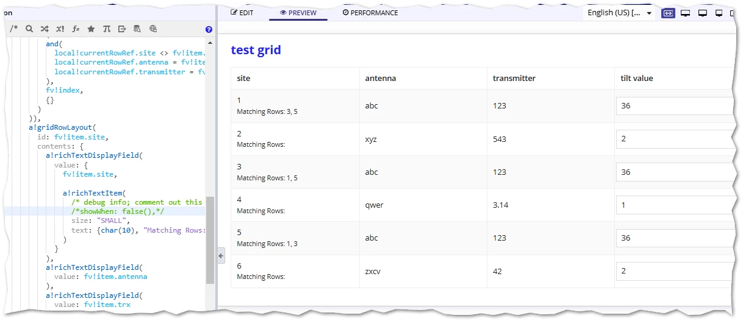Click the 'test grid' heading
This screenshot has height=321, width=743.
click(256, 50)
